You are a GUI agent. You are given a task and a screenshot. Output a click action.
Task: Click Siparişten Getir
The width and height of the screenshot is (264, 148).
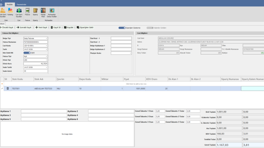pos(85,27)
